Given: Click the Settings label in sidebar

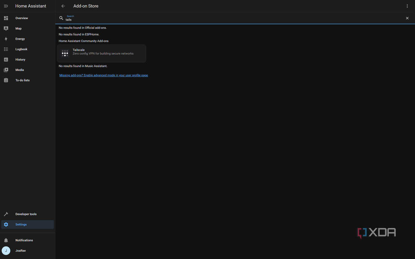Looking at the screenshot, I should [x=21, y=224].
